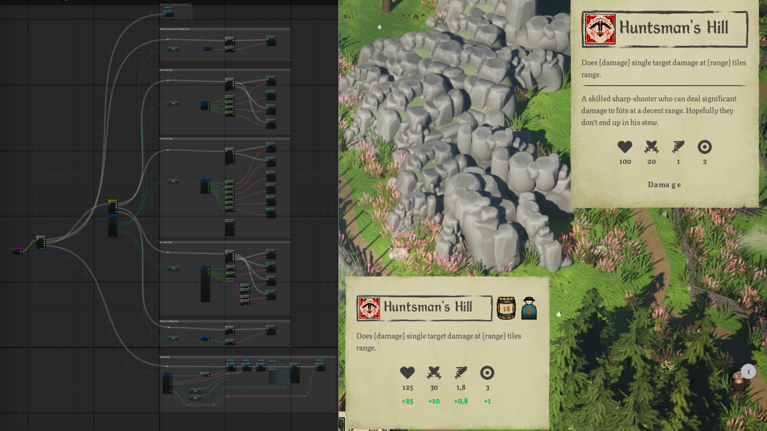This screenshot has height=431, width=767.
Task: Click the health heart icon above 100
Action: pyautogui.click(x=625, y=147)
